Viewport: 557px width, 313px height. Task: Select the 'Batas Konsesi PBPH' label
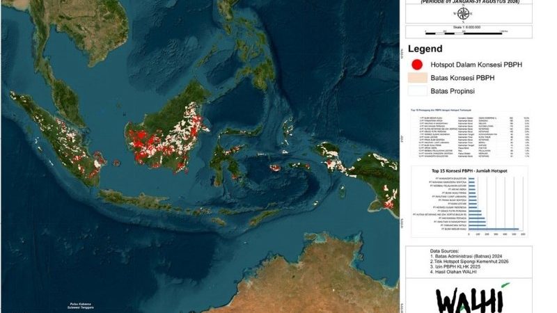pos(462,78)
